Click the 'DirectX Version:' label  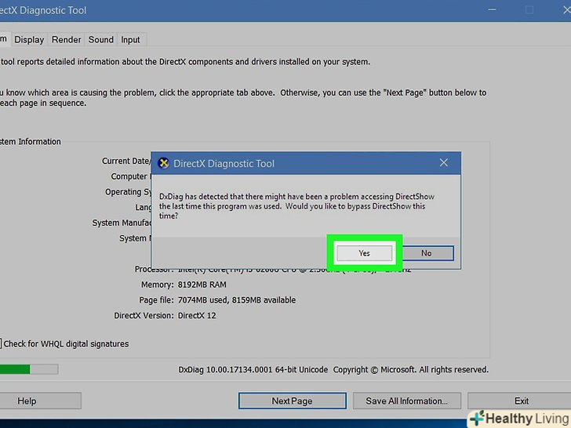(144, 315)
